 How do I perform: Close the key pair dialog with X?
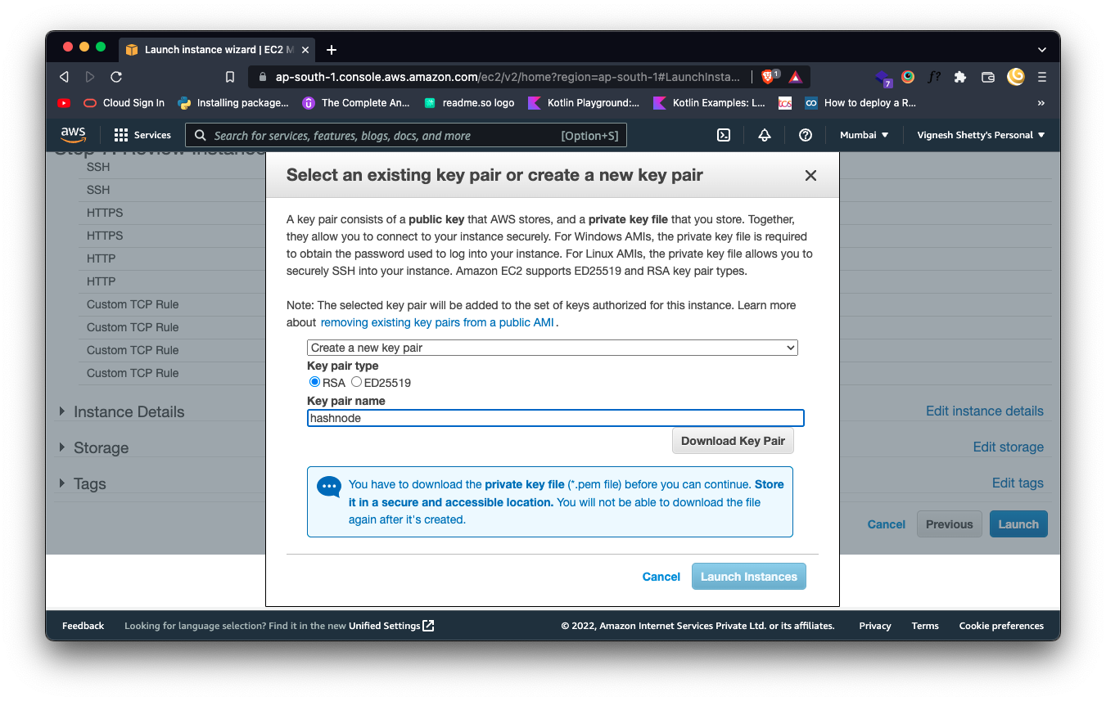(x=810, y=175)
